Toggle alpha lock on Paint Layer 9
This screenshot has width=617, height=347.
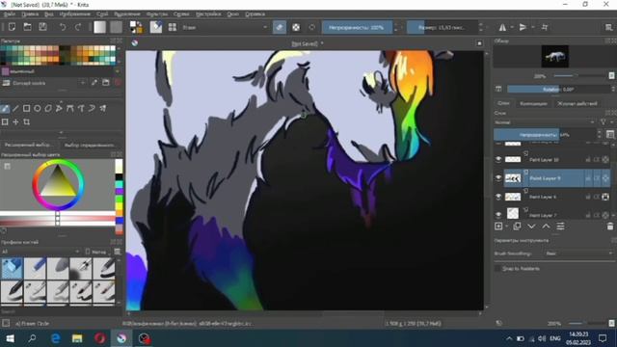click(x=605, y=178)
